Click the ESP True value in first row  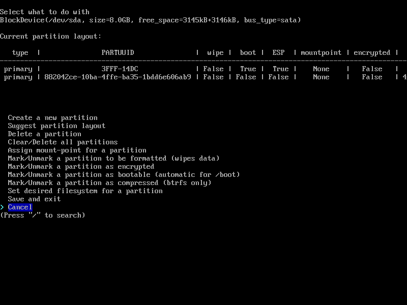tap(281, 69)
